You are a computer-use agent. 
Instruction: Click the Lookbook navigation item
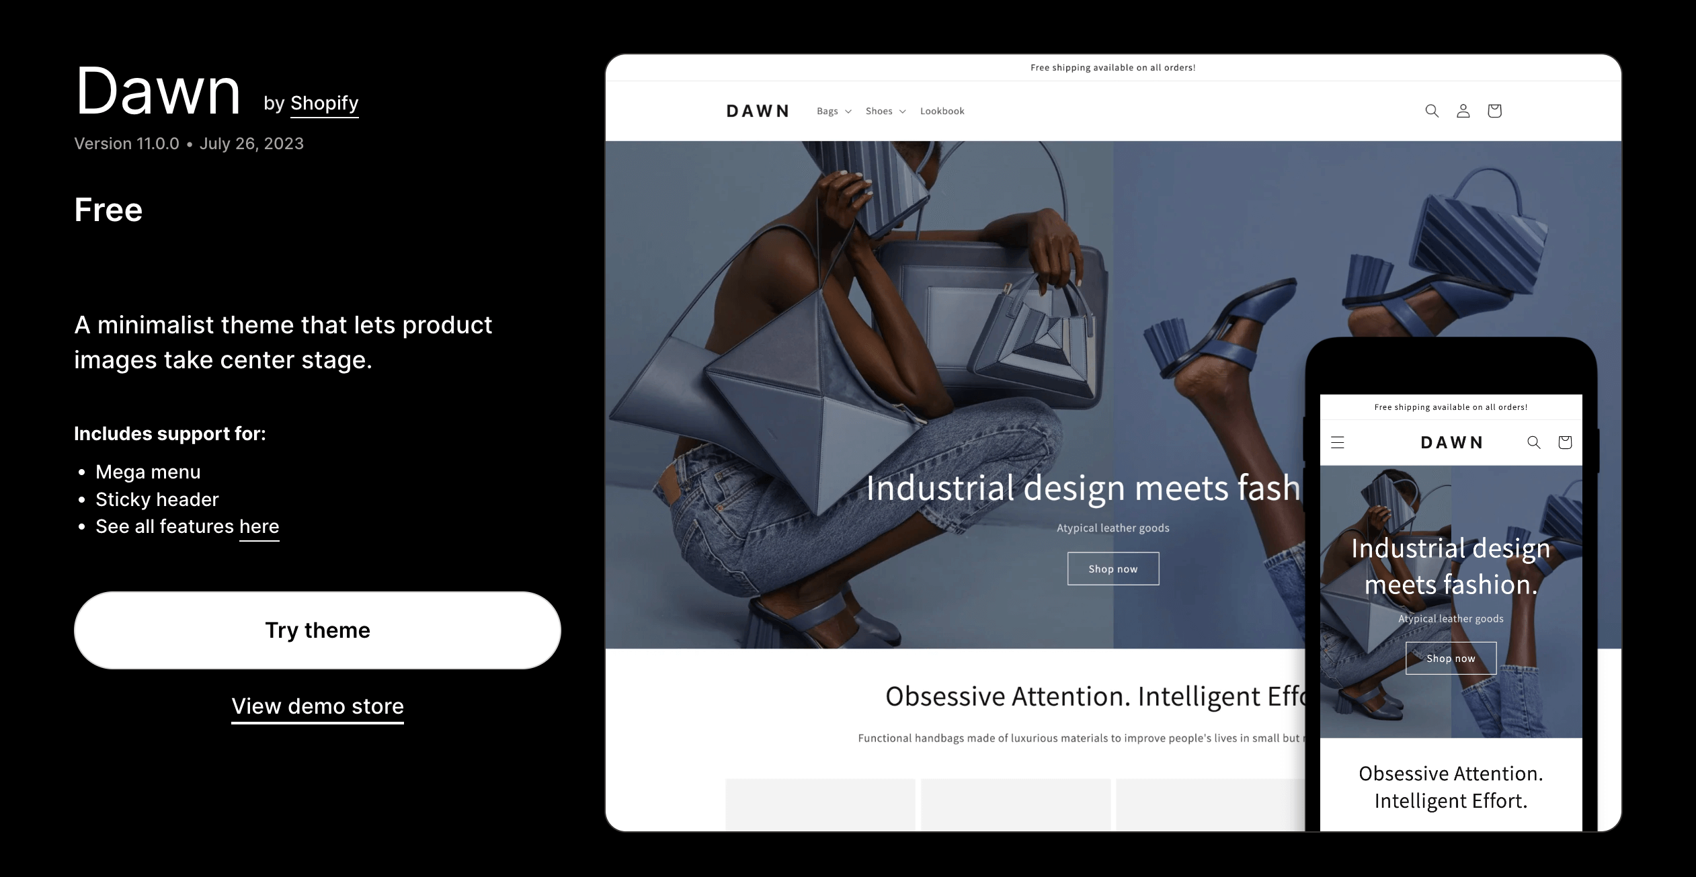(940, 111)
